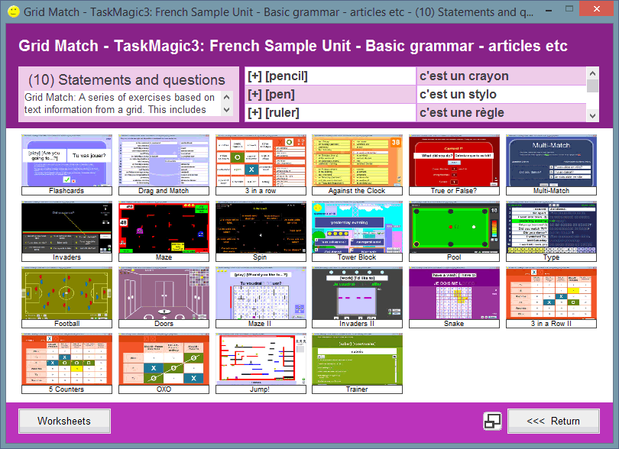
Task: Start the Jump! game
Action: click(x=261, y=363)
